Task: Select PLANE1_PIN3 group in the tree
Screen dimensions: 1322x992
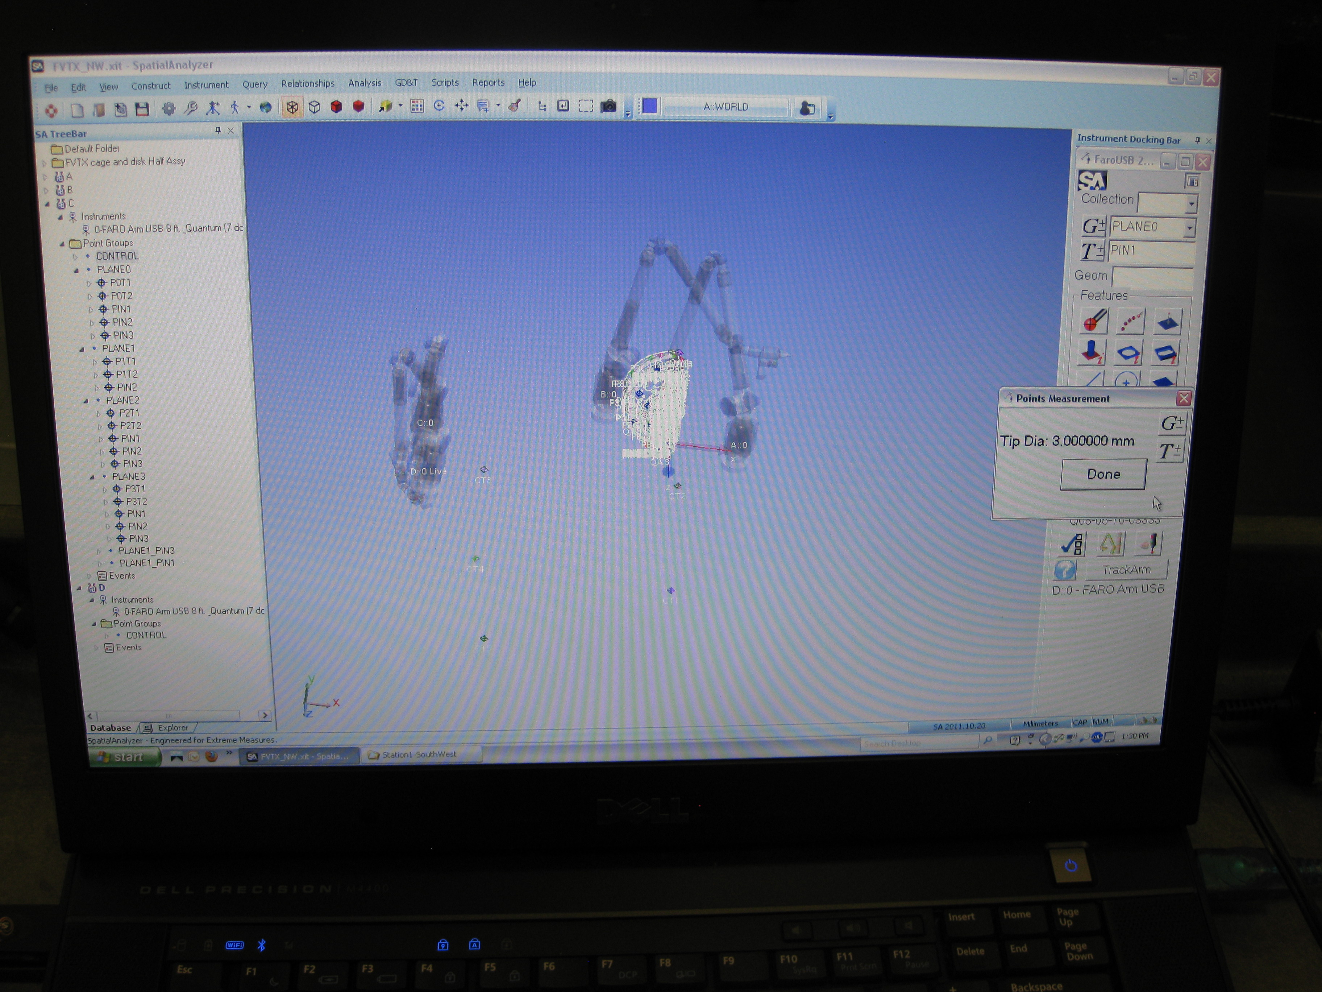Action: coord(146,551)
